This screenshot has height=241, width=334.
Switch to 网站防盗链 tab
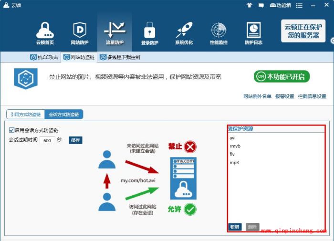click(x=79, y=57)
